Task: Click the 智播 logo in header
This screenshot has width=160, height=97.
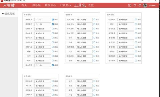Action: tap(9, 5)
